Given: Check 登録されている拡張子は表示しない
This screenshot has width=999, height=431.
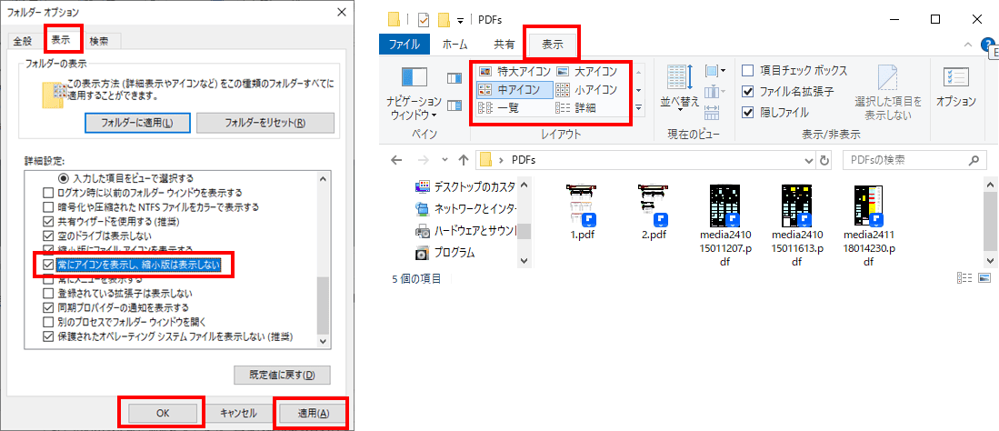Looking at the screenshot, I should 48,294.
